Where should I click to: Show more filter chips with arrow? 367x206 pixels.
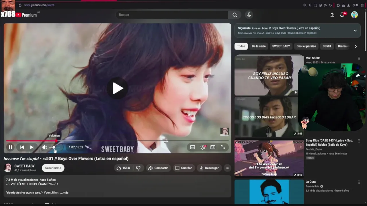(356, 46)
